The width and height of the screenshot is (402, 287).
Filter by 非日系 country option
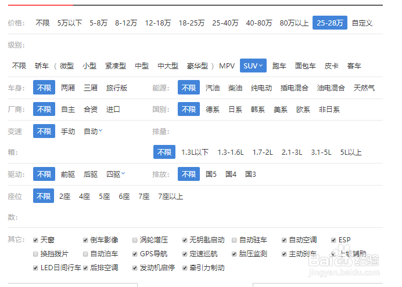pos(329,110)
